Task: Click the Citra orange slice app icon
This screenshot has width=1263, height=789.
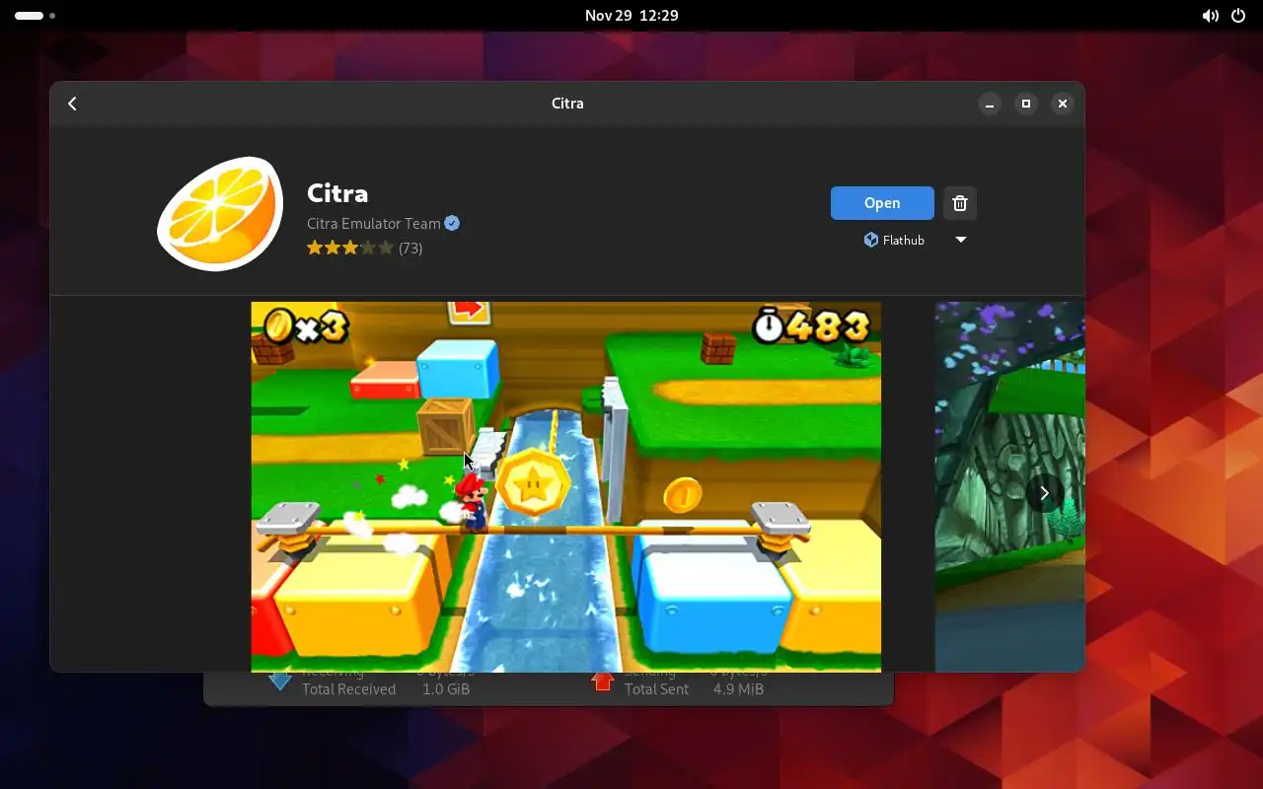Action: click(x=221, y=212)
